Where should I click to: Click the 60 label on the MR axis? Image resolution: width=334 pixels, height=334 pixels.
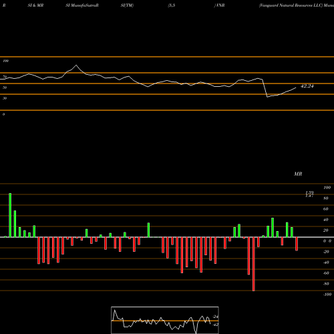pyautogui.click(x=326, y=209)
